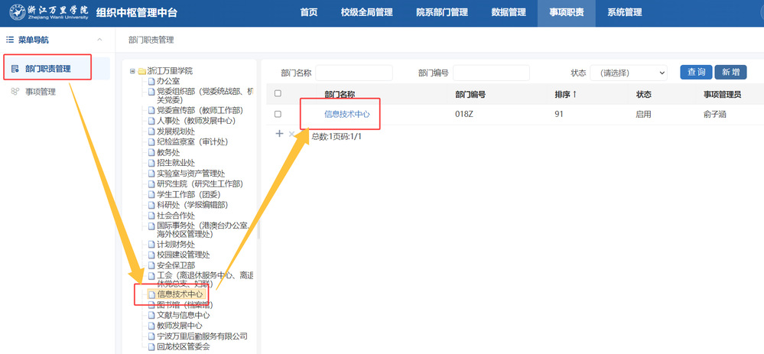Select 教师发展中心 tree node
This screenshot has height=354, width=764.
pyautogui.click(x=179, y=326)
